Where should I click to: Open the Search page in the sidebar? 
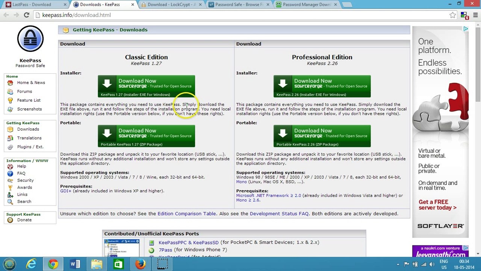24,202
